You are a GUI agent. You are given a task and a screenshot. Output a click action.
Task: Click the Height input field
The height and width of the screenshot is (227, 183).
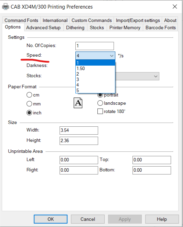click(79, 141)
